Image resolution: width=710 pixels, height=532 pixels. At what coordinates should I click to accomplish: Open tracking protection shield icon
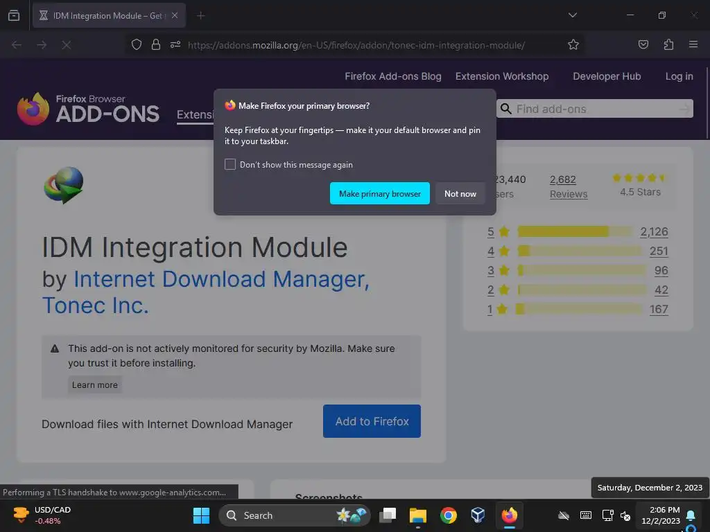(x=137, y=45)
